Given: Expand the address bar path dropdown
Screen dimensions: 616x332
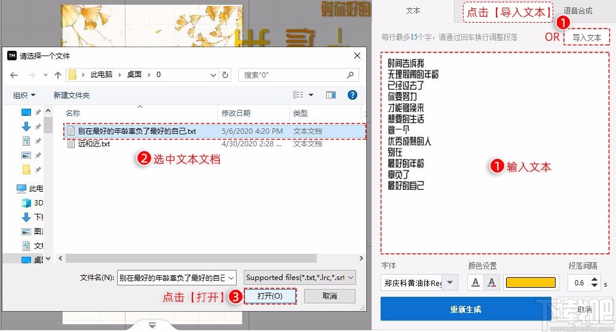Looking at the screenshot, I should pos(213,75).
